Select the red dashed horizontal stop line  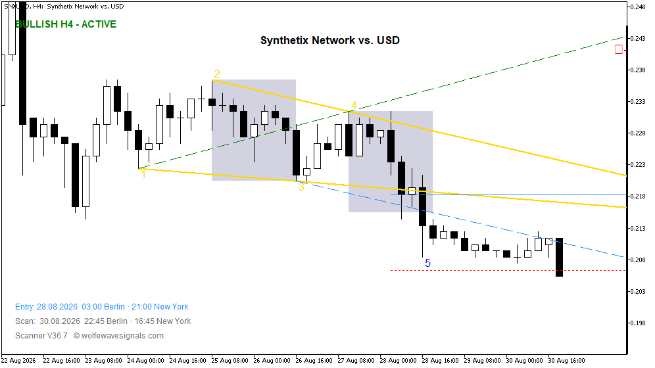coord(508,270)
